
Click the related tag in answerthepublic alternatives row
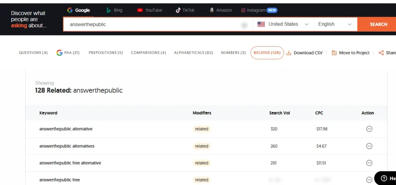coord(201,146)
